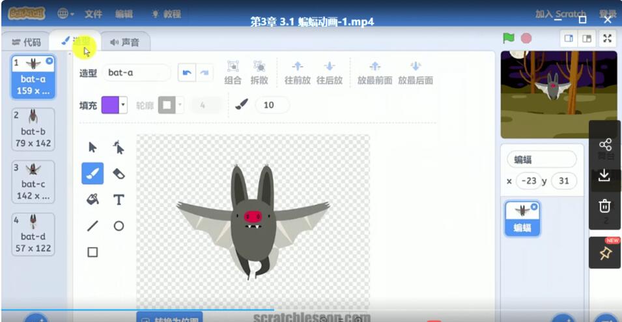The width and height of the screenshot is (622, 322).
Task: Click the outline width field 4
Action: click(x=205, y=105)
